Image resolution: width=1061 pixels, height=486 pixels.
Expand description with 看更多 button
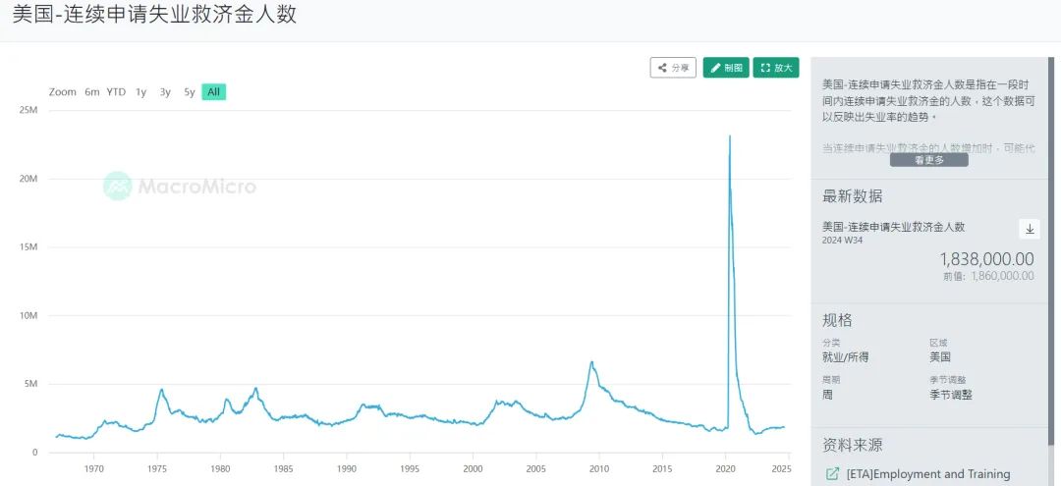(x=929, y=160)
